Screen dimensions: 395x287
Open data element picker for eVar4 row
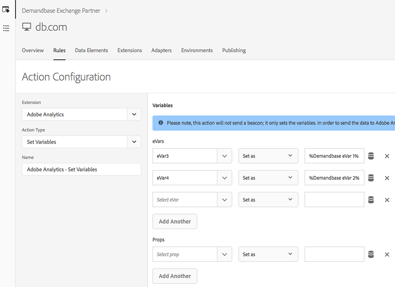[371, 178]
